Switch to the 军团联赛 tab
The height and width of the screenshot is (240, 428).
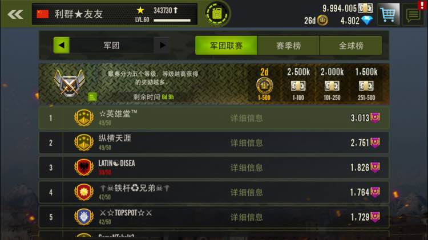(x=227, y=46)
